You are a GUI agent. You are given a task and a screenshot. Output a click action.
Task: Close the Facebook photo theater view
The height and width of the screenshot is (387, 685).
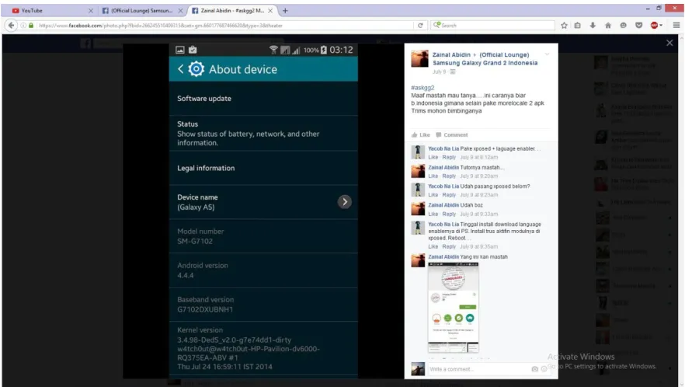point(669,43)
